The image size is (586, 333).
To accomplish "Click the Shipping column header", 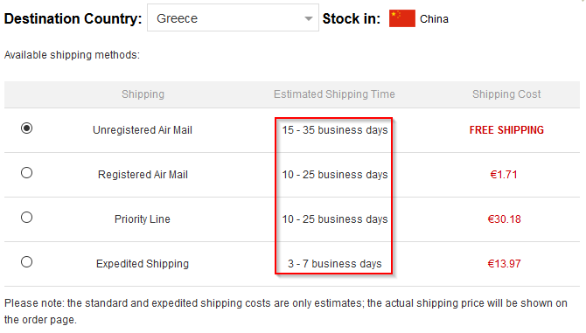I will [x=143, y=94].
